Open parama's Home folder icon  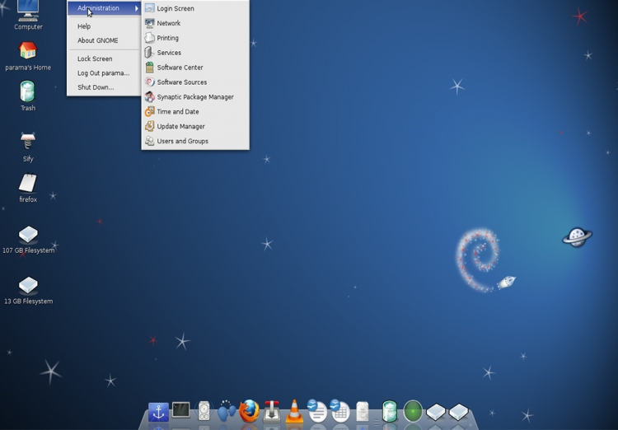click(x=28, y=51)
